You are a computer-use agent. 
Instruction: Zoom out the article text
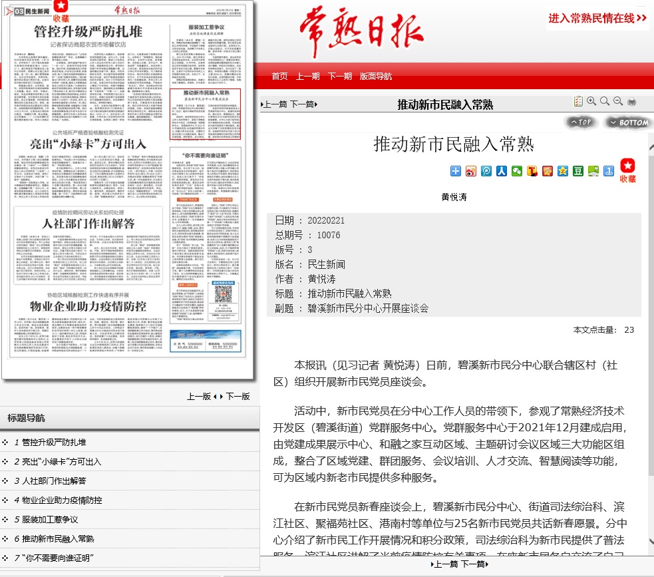click(x=618, y=101)
